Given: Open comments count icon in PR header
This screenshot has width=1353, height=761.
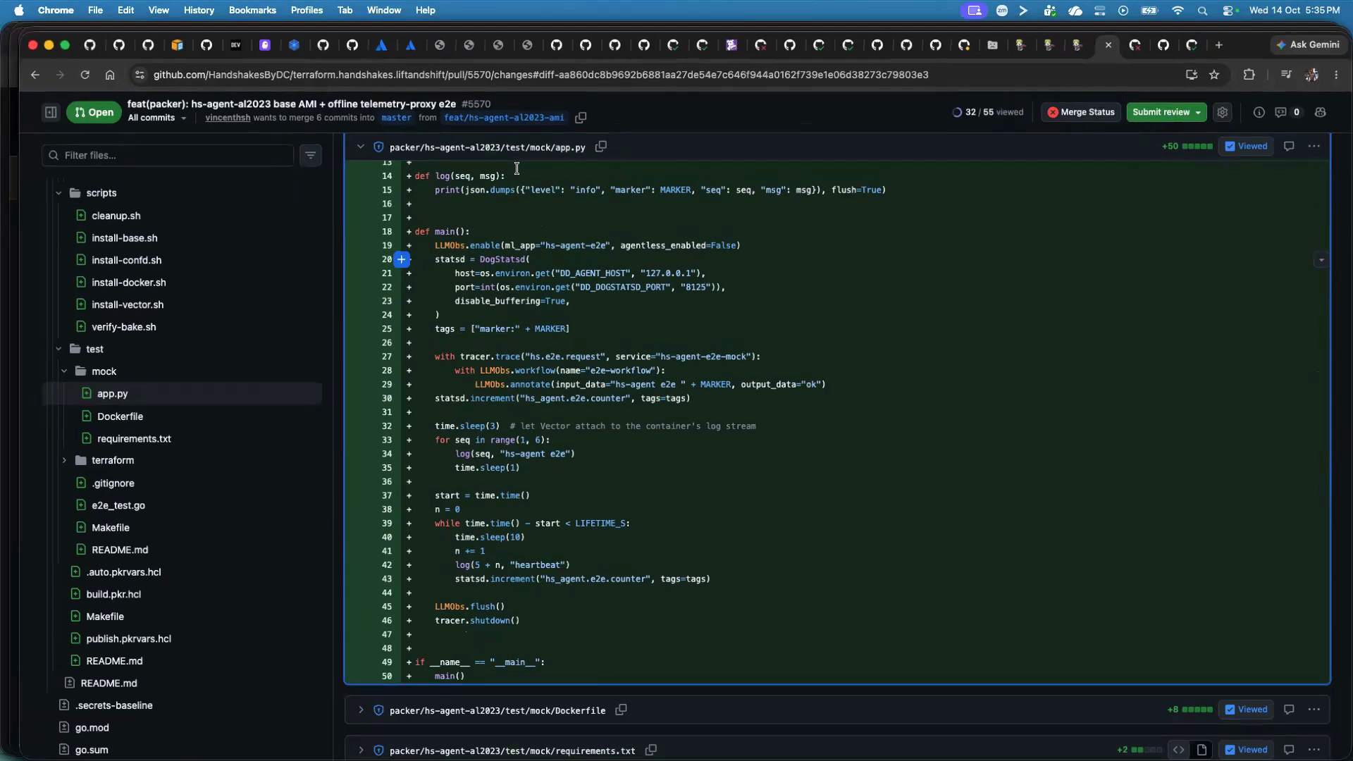Looking at the screenshot, I should point(1287,112).
